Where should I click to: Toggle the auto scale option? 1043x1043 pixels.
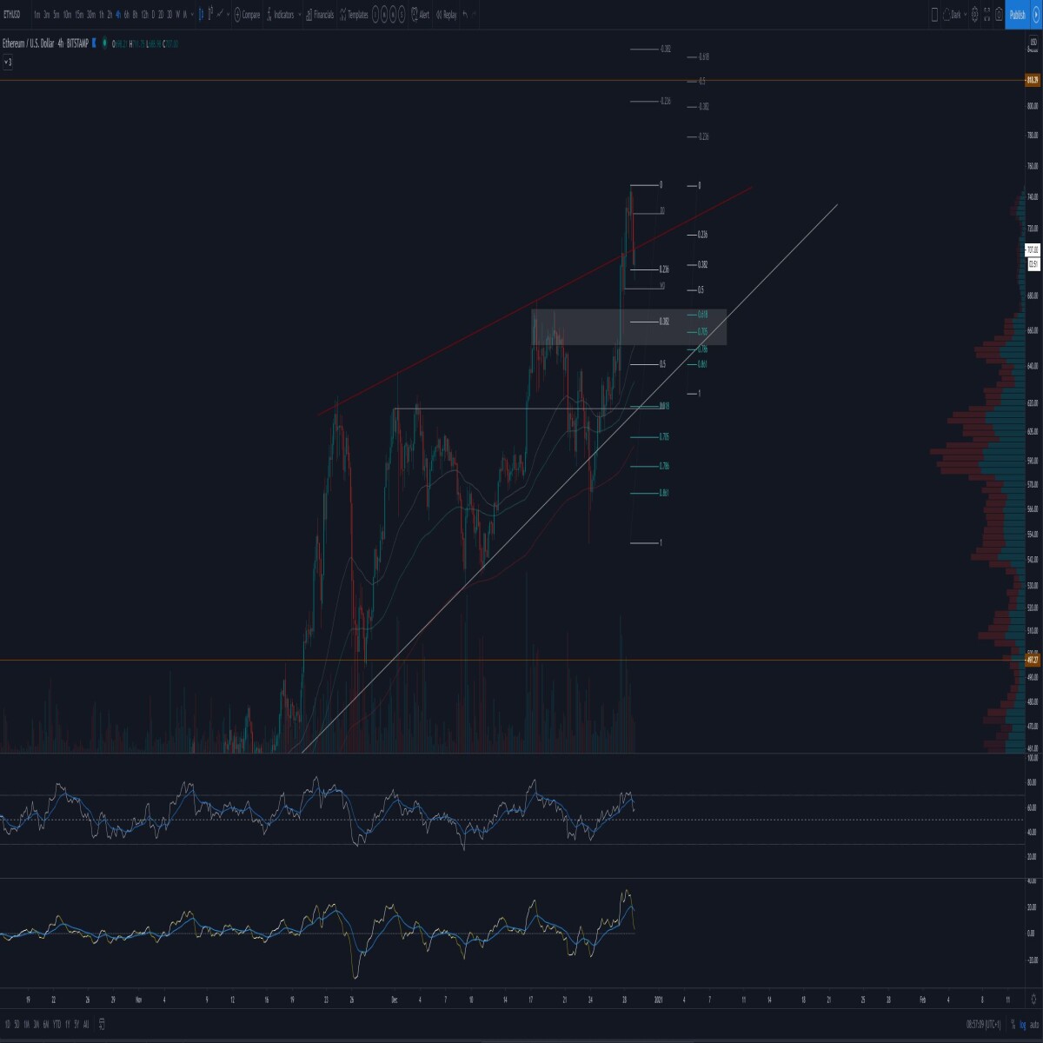pyautogui.click(x=1033, y=1026)
